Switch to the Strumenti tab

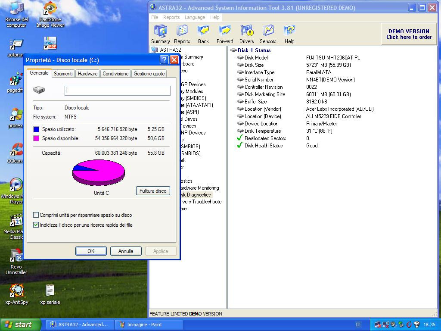coord(63,74)
